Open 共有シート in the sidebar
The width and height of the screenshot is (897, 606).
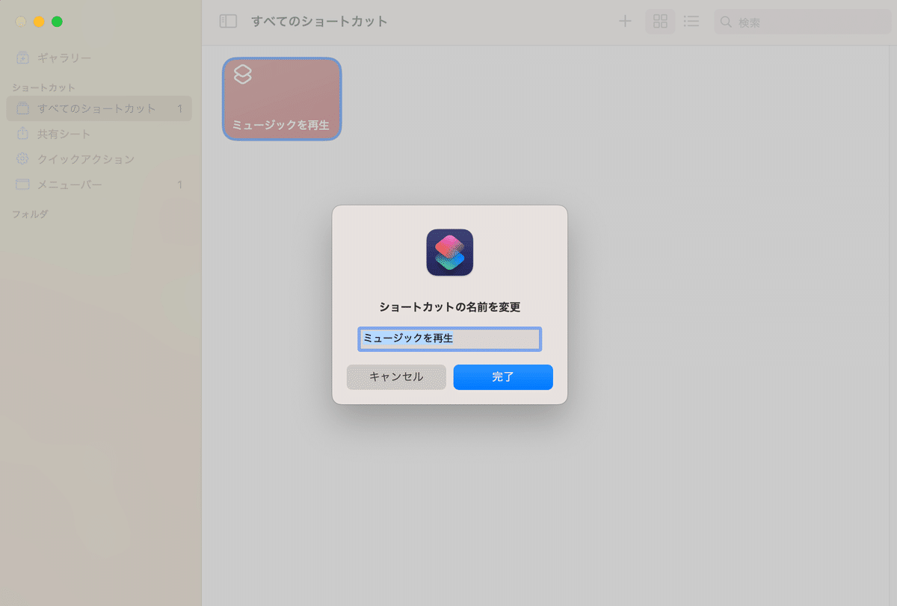click(x=99, y=134)
